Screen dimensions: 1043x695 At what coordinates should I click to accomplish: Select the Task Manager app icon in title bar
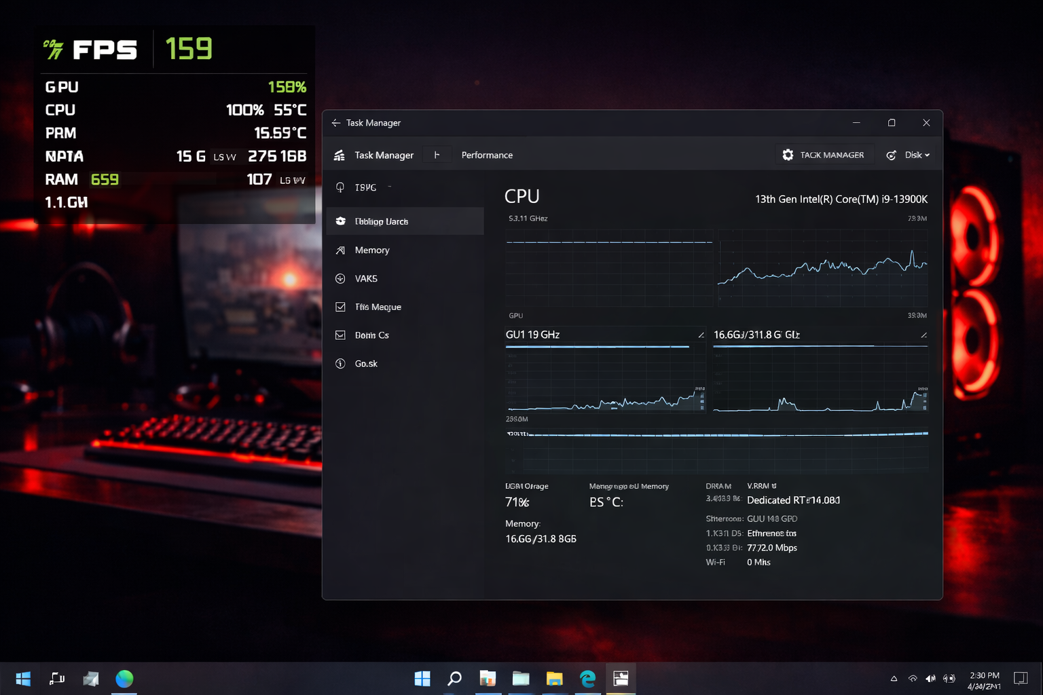(x=339, y=155)
